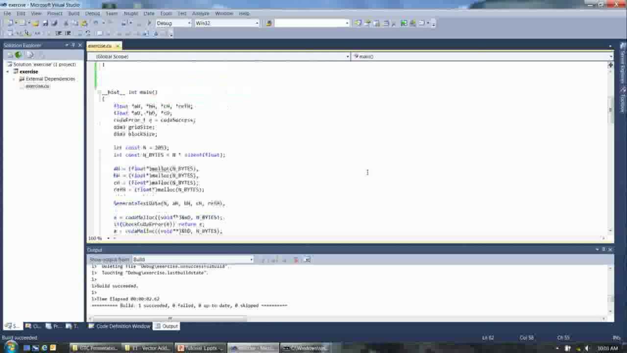Screen dimensions: 627x353
Task: Click the editor vertical scrollbar thumb
Action: point(610,109)
